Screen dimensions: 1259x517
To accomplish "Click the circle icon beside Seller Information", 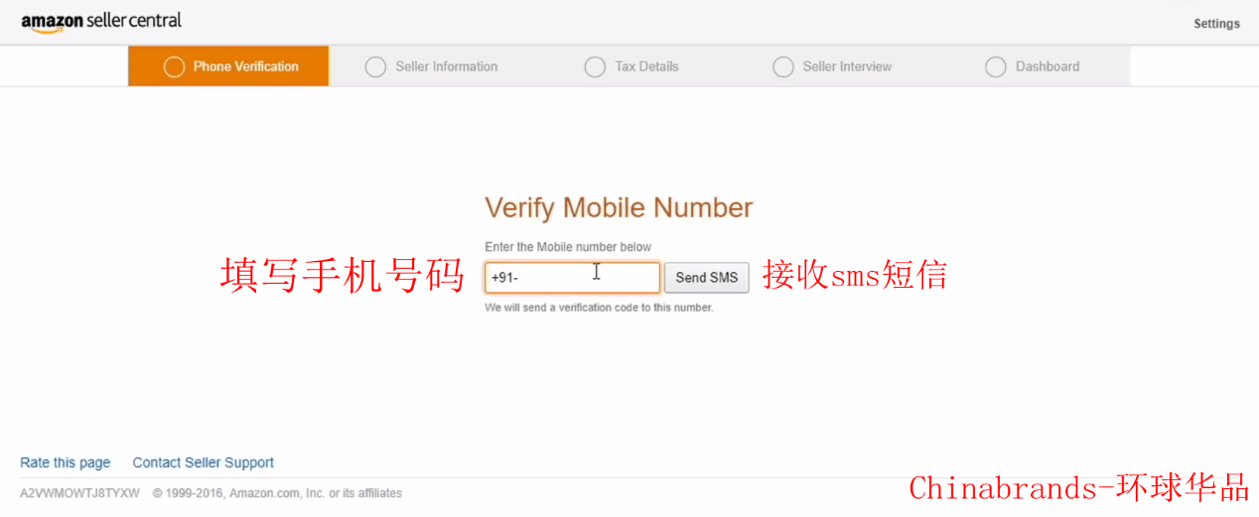I will point(375,66).
